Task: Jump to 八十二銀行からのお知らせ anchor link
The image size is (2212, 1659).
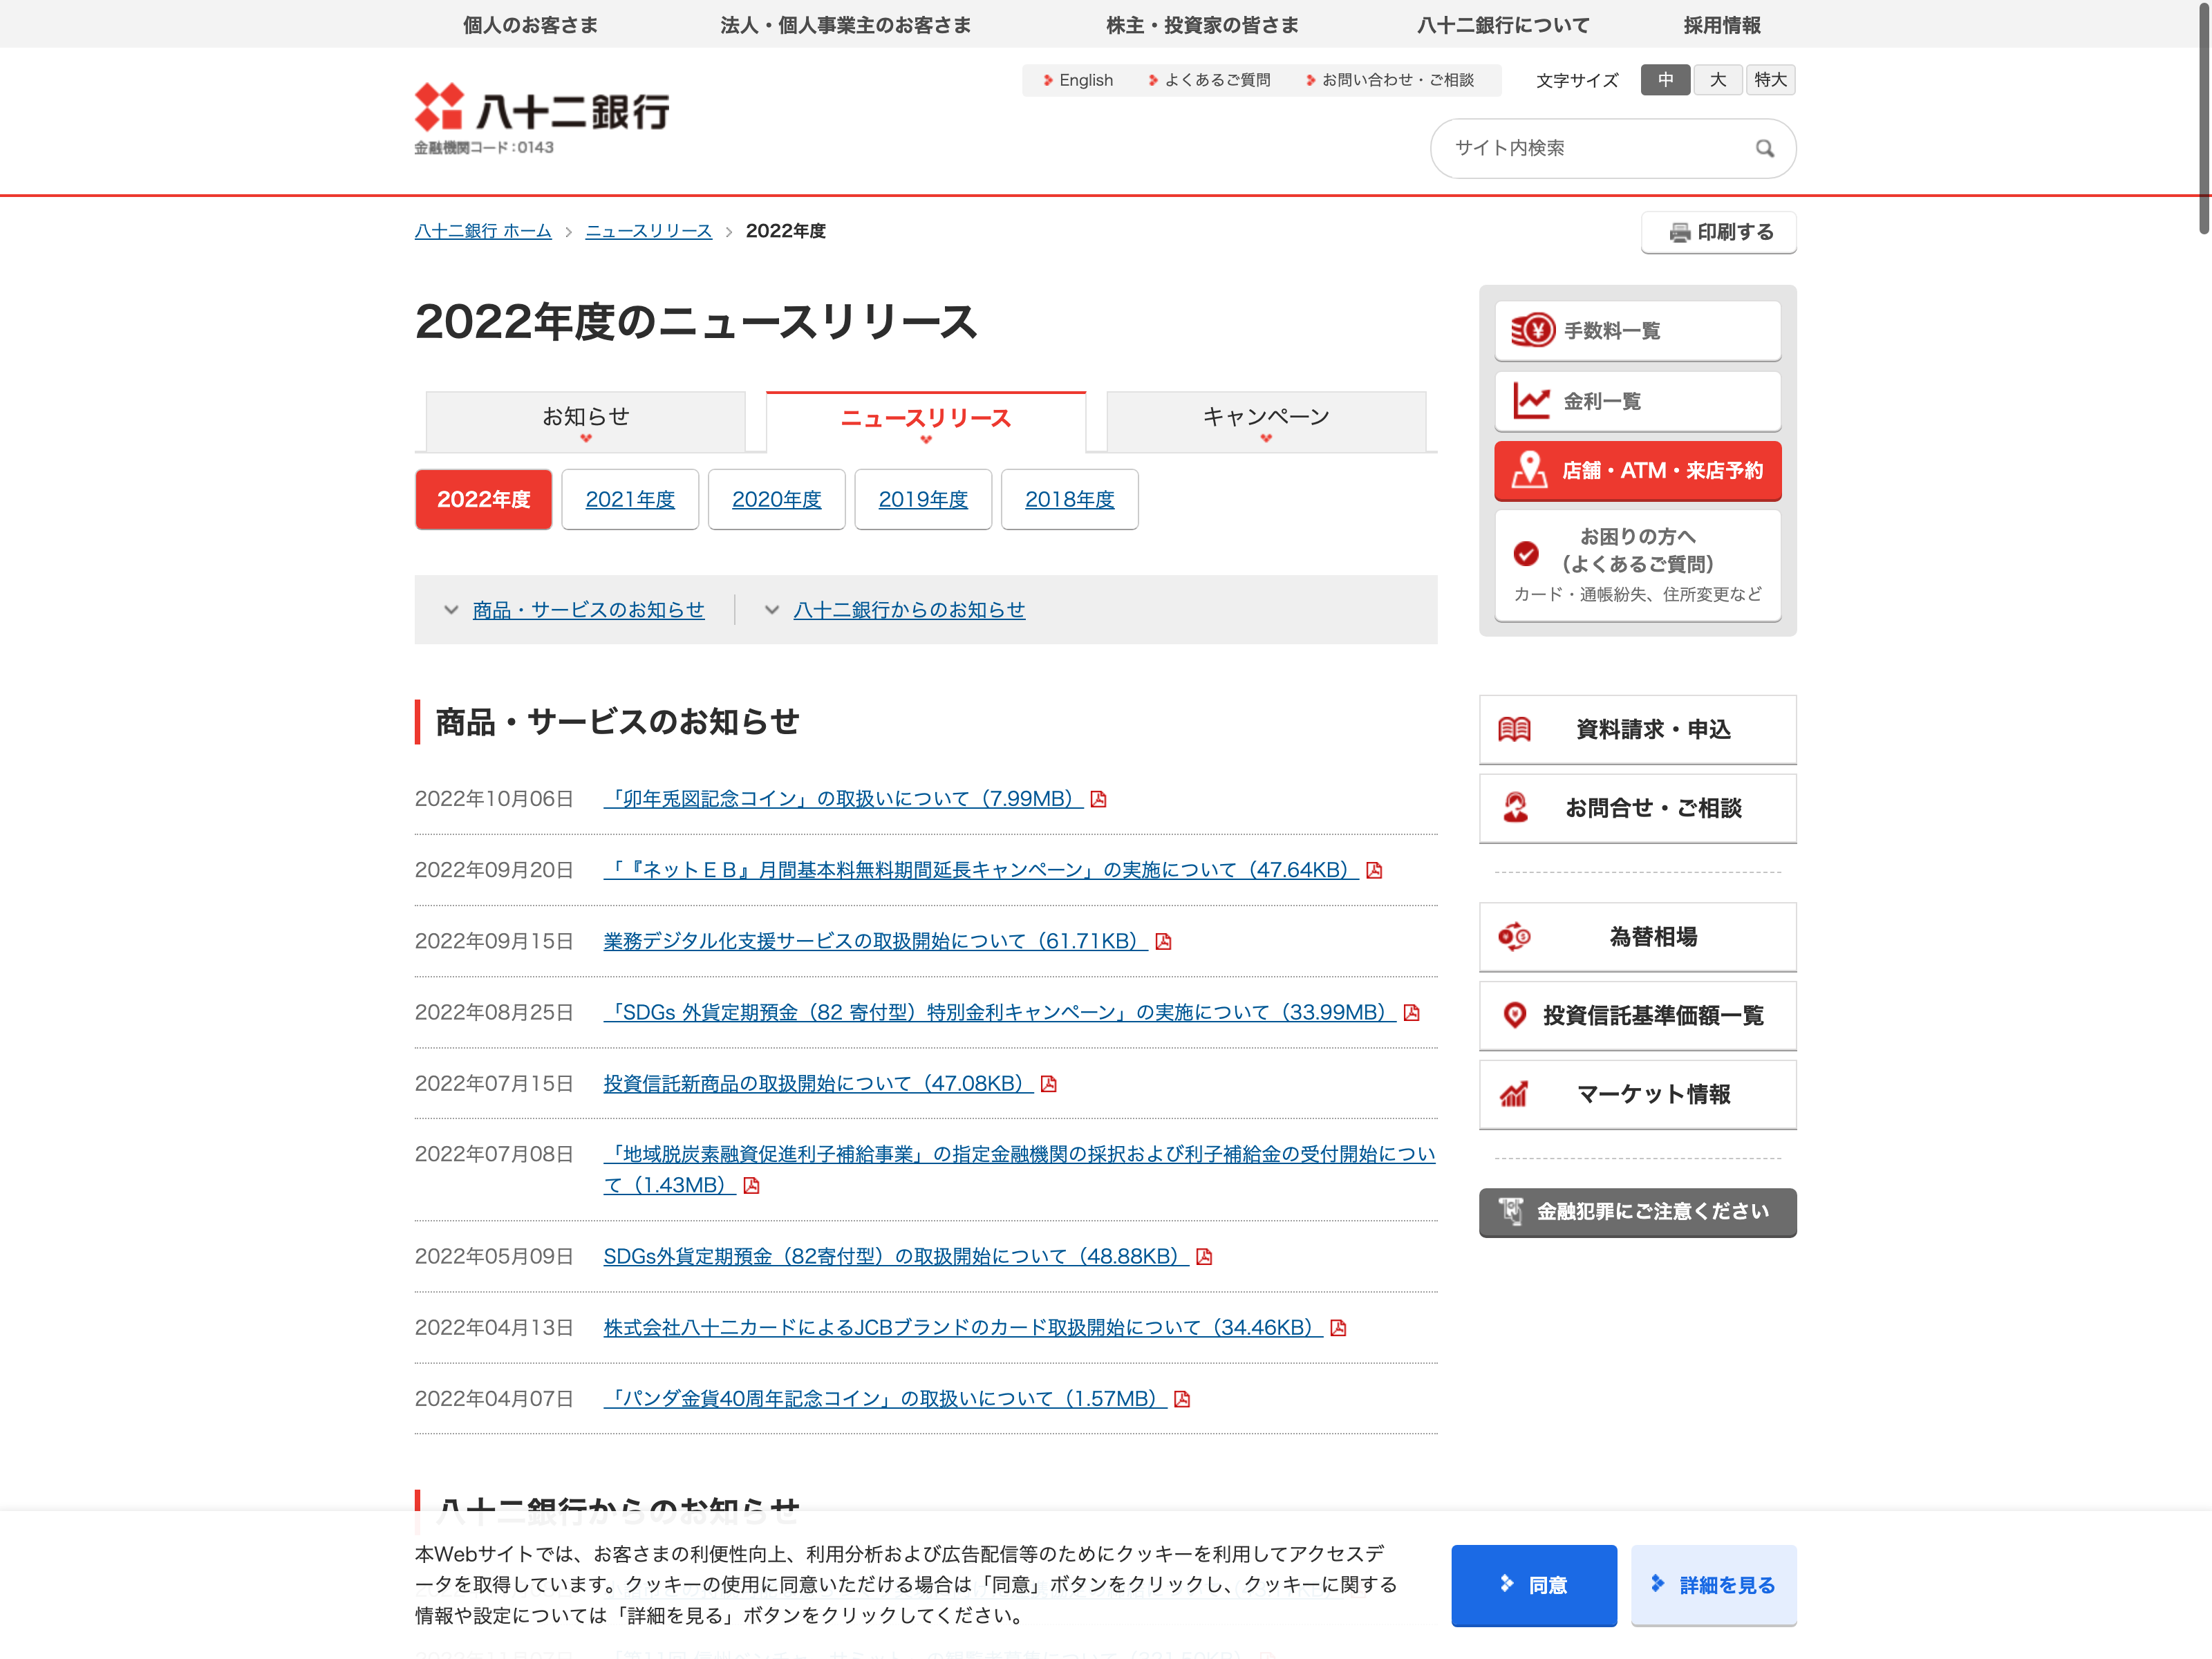Action: tap(908, 610)
